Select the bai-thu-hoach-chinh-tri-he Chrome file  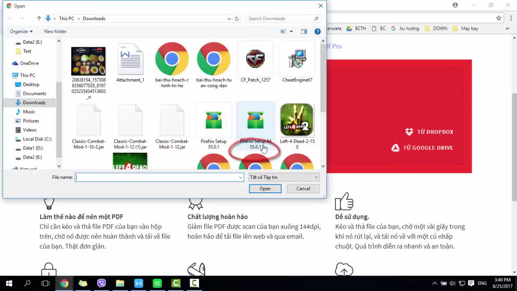[x=172, y=59]
